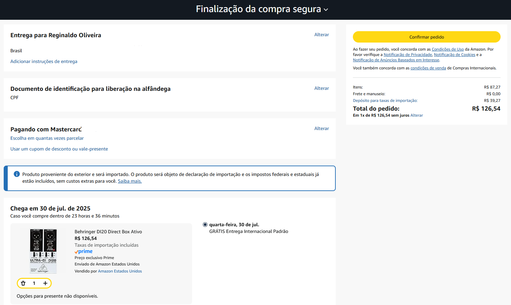511x305 pixels.
Task: Click Alterar for customs identification document
Action: pos(321,88)
